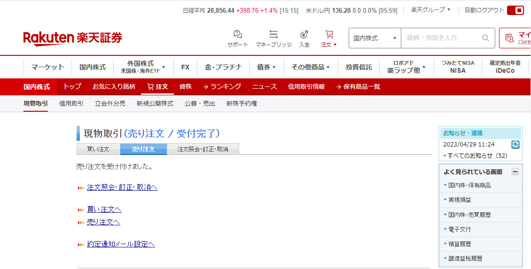This screenshot has height=269, width=531.
Task: Switch to the 注文照会・訂正・取消 tab
Action: click(203, 149)
